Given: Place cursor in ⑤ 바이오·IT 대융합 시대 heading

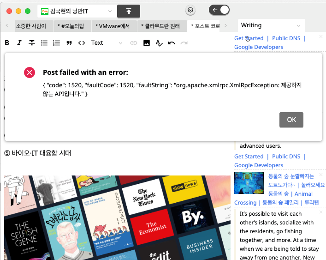Looking at the screenshot, I should [37, 153].
